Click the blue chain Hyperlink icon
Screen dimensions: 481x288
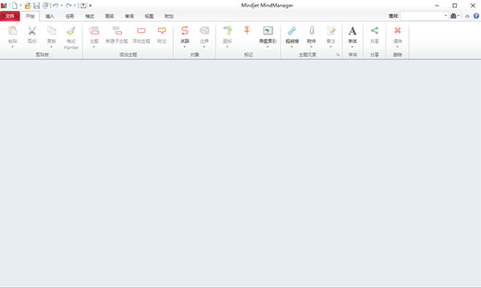[x=292, y=30]
